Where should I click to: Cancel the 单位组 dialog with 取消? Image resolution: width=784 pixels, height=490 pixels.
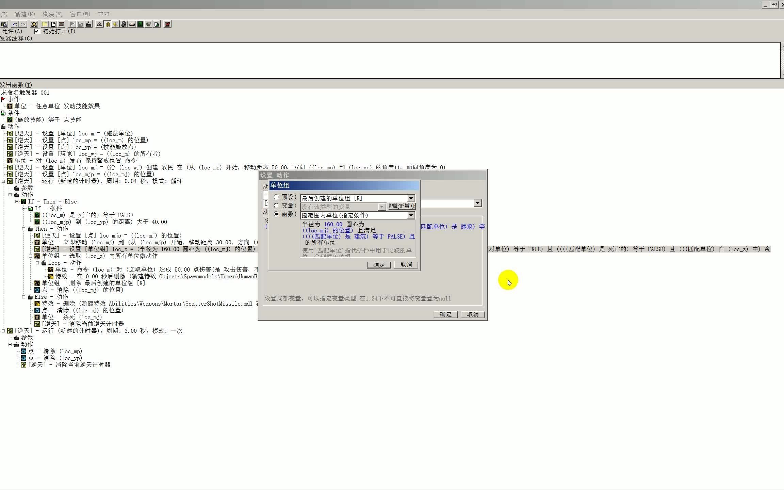tap(406, 265)
